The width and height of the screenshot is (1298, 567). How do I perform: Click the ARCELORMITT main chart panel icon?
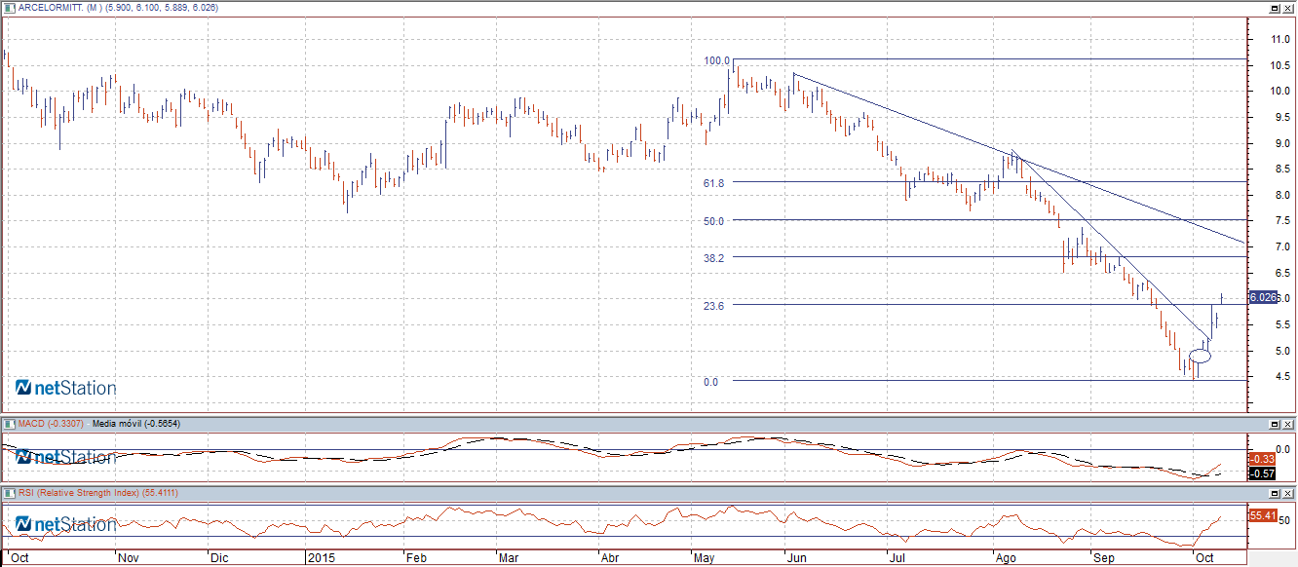[x=10, y=8]
